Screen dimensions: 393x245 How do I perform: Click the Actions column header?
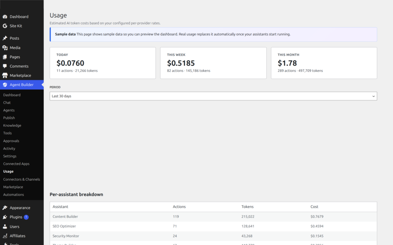pos(179,207)
